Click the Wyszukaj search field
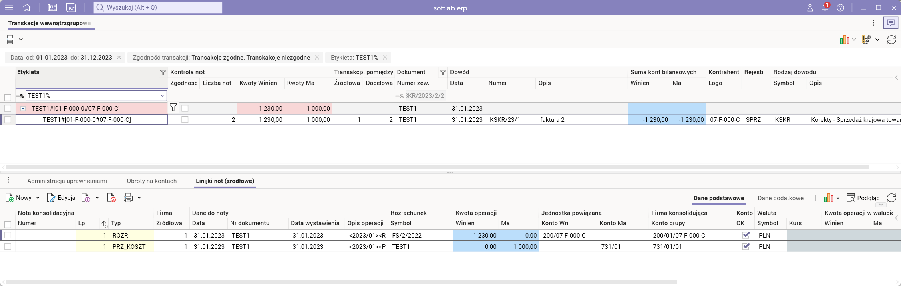Screen dimensions: 901x286 [158, 8]
